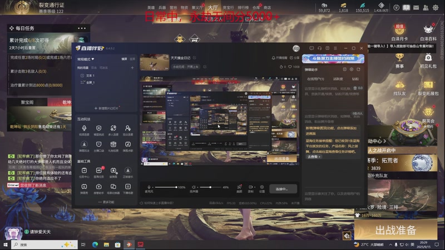This screenshot has height=250, width=445.
Task: Open the category tag 永劫无间 selector
Action: point(186,67)
